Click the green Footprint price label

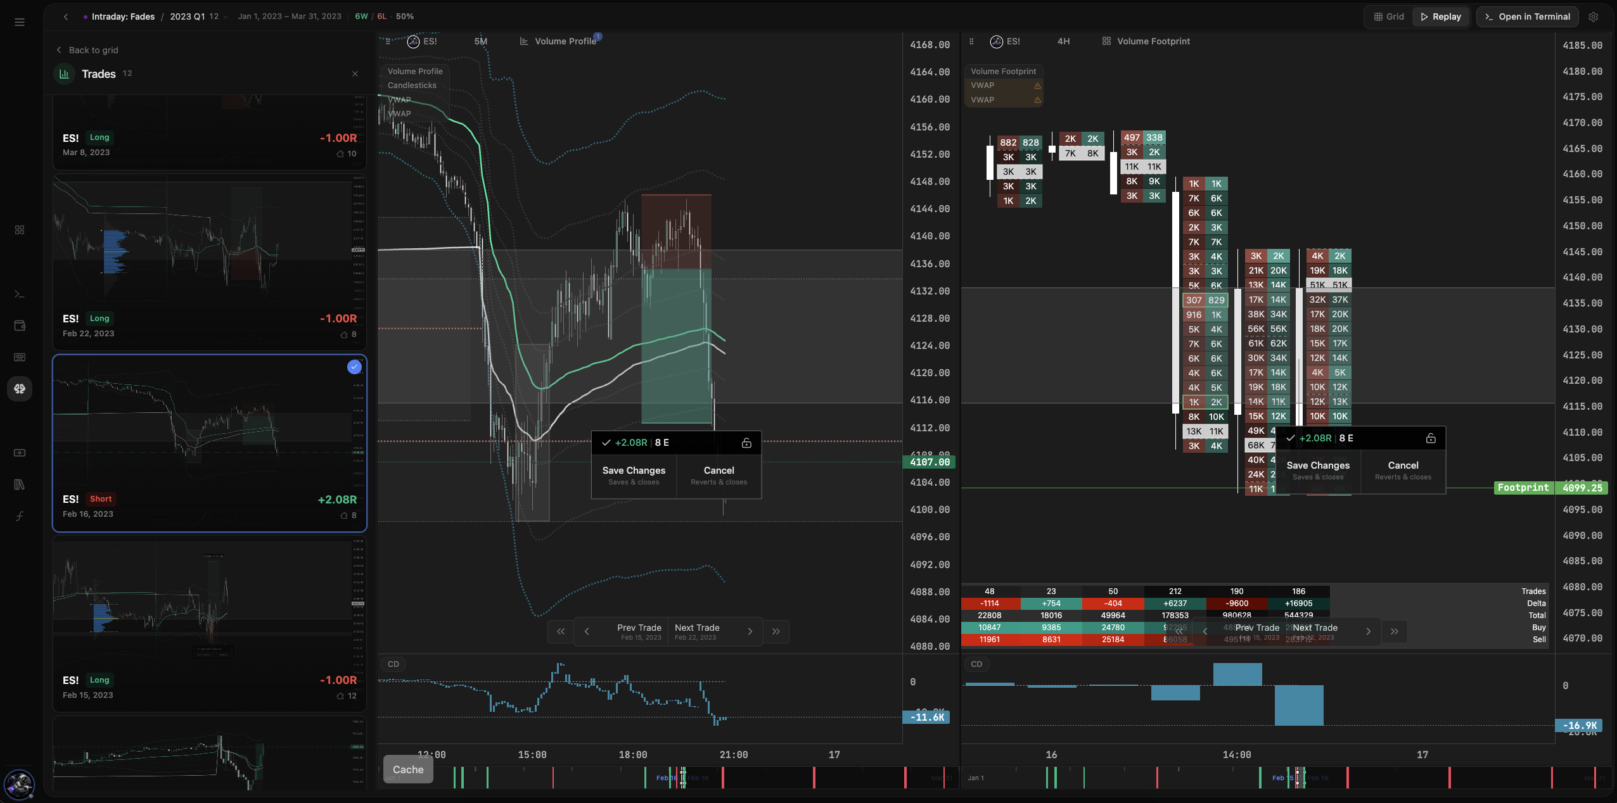coord(1523,488)
